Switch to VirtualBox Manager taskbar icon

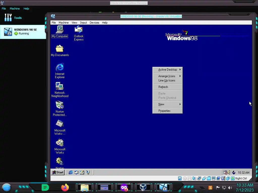(x=143, y=187)
